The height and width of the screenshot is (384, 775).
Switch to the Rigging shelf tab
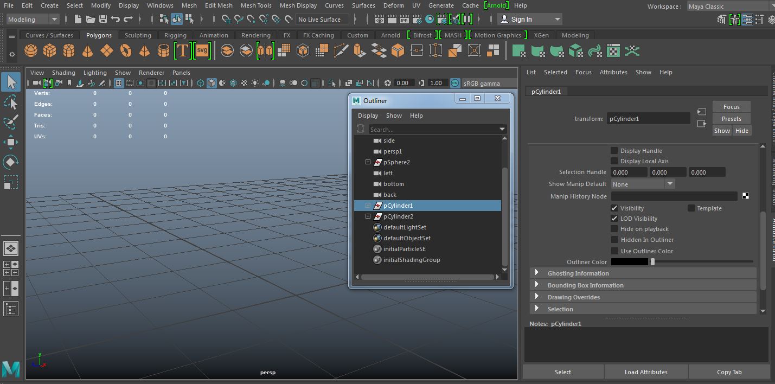click(175, 35)
